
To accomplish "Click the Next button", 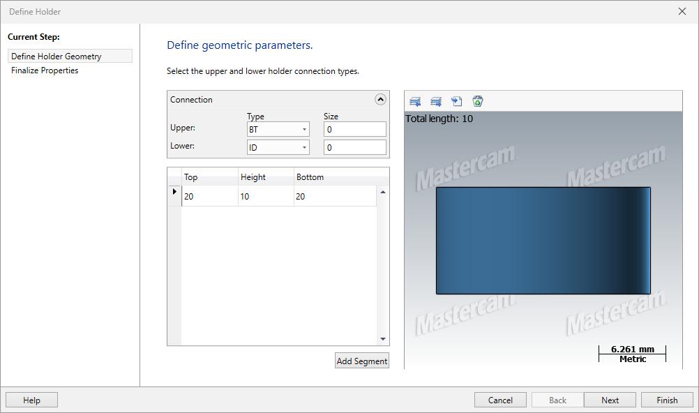I will (x=610, y=400).
